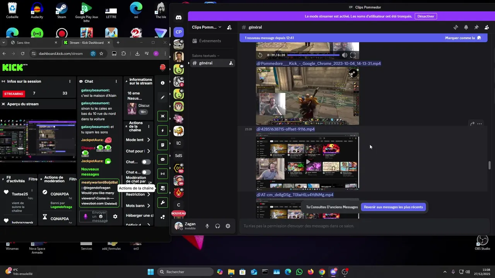Click the Kick stream preview sidebar icon
This screenshot has height=278, width=495.
point(162,116)
